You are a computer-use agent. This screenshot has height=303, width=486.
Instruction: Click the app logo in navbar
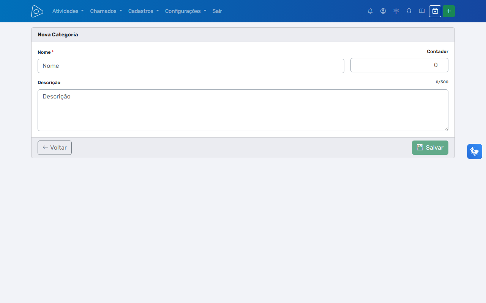37,11
